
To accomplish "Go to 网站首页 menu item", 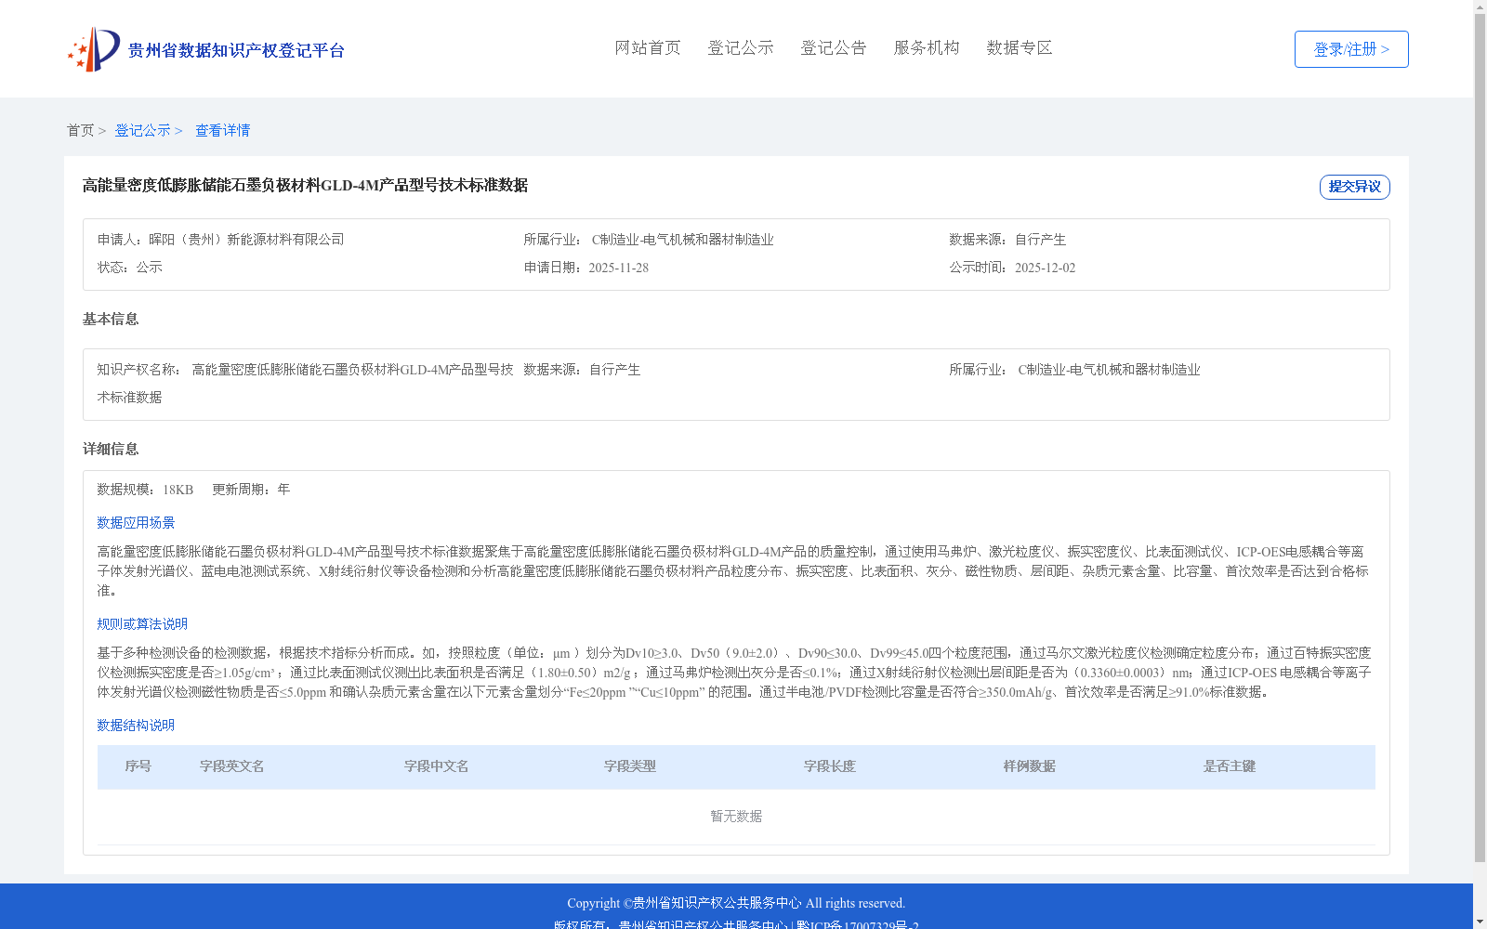I will (x=648, y=47).
